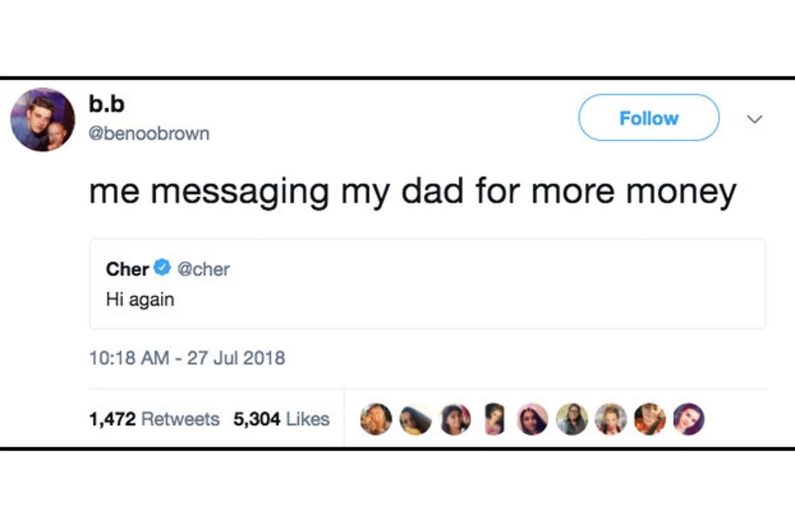View the 5,304 Likes list

pos(281,419)
